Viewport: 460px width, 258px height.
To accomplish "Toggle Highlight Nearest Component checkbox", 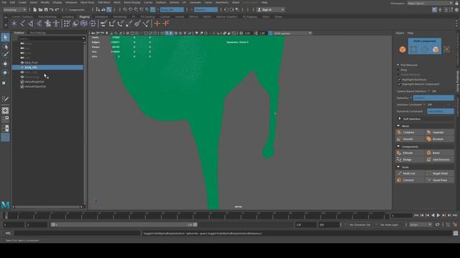I will 400,84.
